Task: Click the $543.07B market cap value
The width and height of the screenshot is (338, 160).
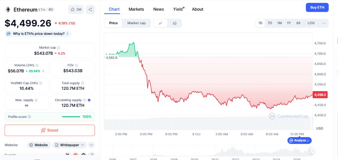Action: point(43,53)
